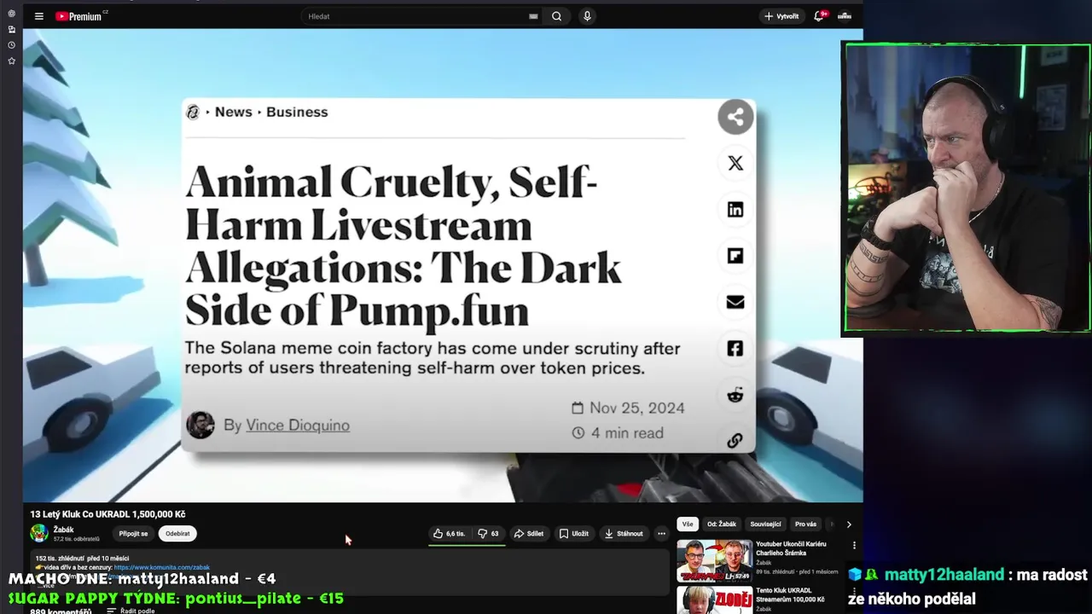Click the Žabák channel avatar
1092x614 pixels.
click(x=39, y=534)
